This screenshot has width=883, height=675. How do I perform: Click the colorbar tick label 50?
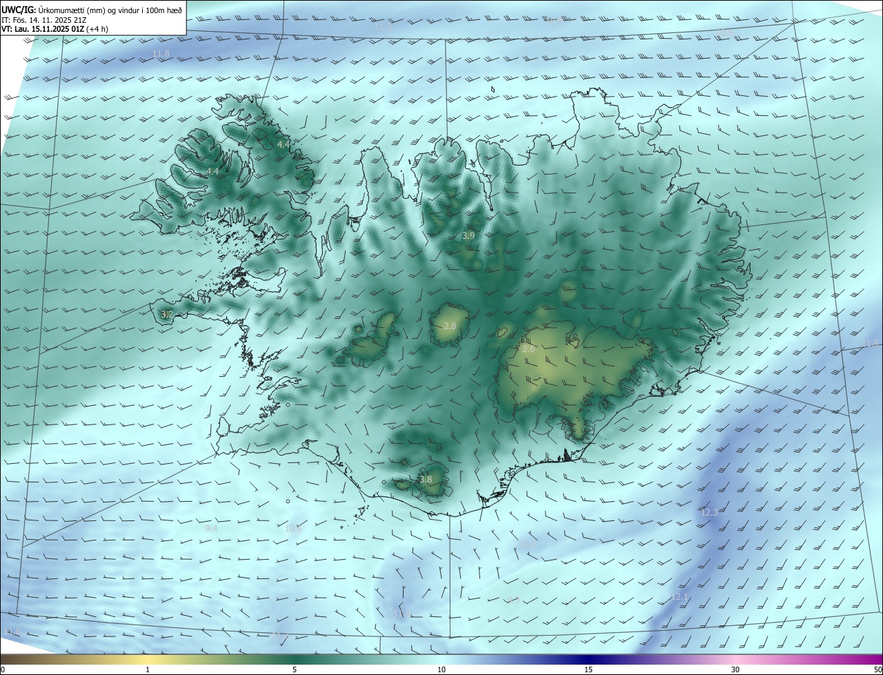coord(877,670)
